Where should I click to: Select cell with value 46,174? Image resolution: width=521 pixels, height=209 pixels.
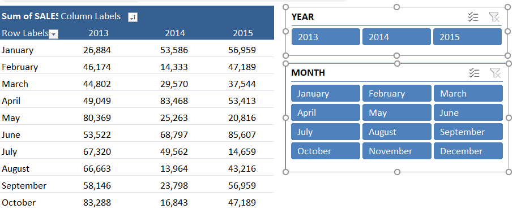97,67
